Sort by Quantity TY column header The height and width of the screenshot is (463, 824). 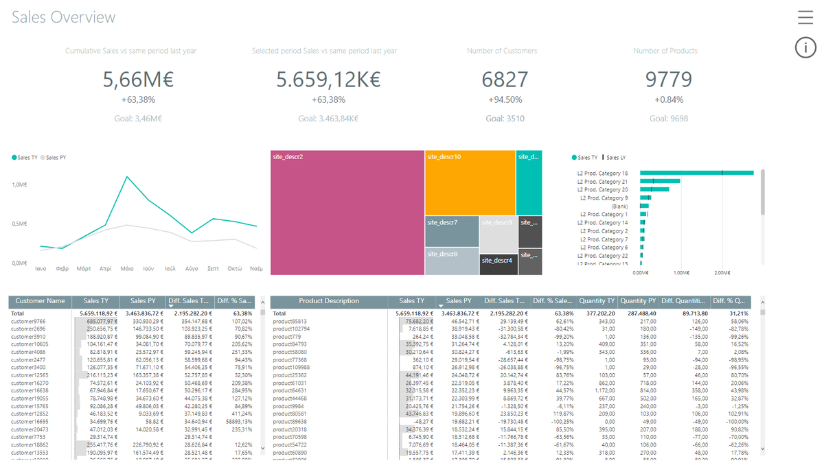[597, 301]
